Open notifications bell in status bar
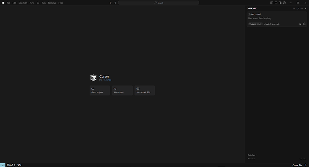309x167 pixels. [305, 165]
